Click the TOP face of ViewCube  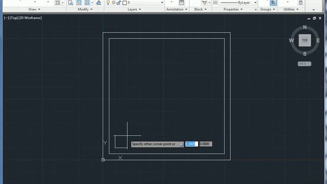305,40
